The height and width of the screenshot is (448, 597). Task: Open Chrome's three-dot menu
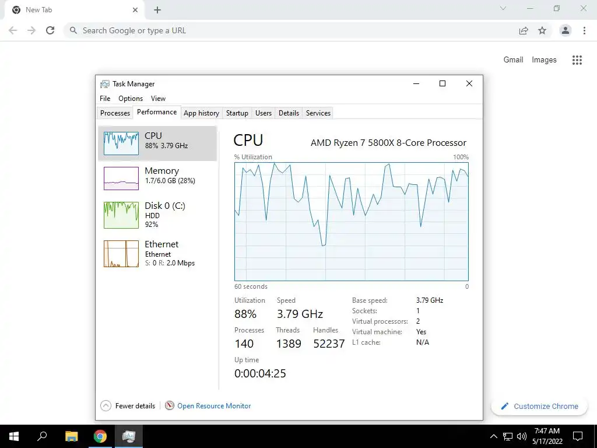click(x=584, y=30)
